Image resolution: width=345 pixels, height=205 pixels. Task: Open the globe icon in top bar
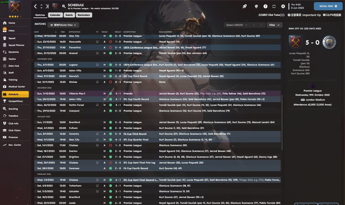(256, 6)
